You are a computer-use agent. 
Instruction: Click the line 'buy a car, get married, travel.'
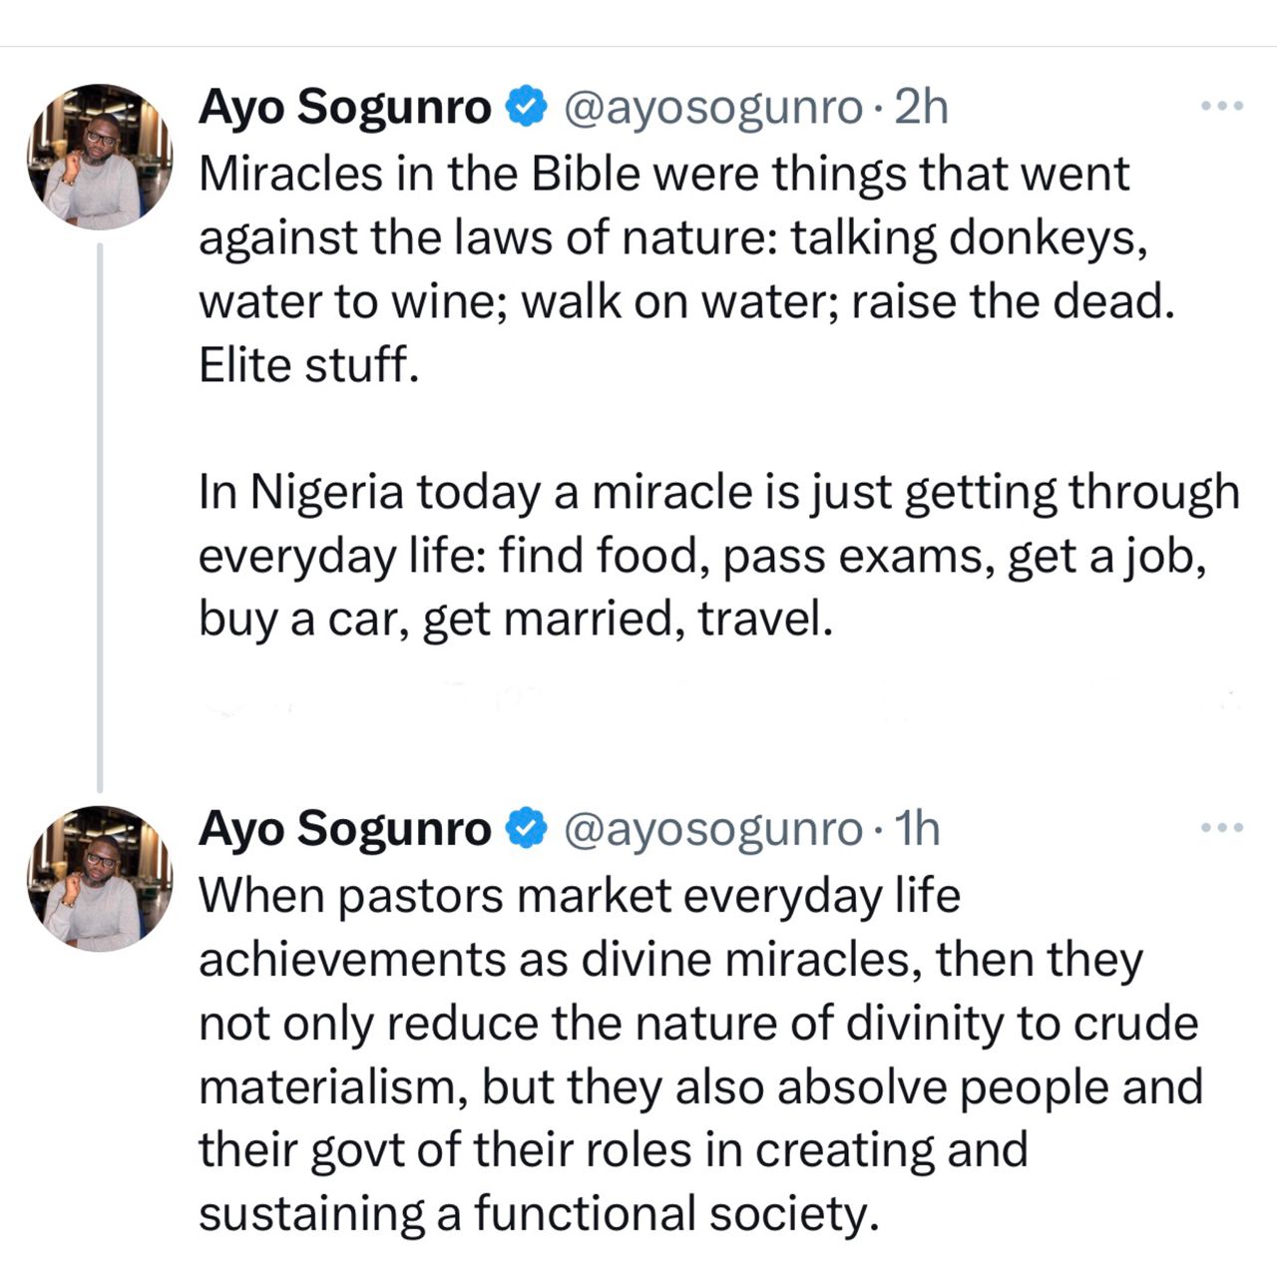[x=515, y=619]
